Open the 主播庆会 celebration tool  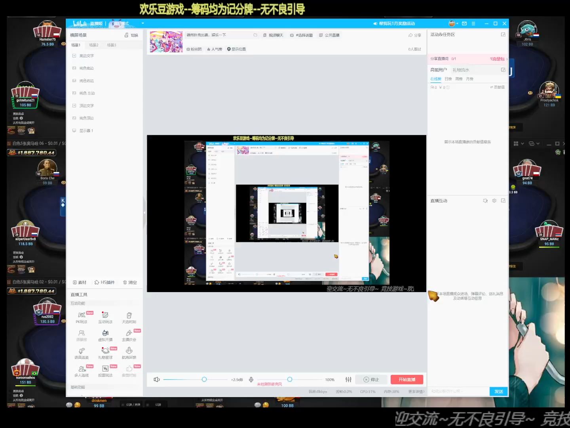coord(129,335)
